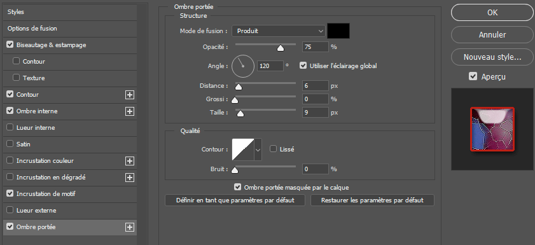Add another Contour effect with plus icon
This screenshot has width=535, height=245.
130,95
